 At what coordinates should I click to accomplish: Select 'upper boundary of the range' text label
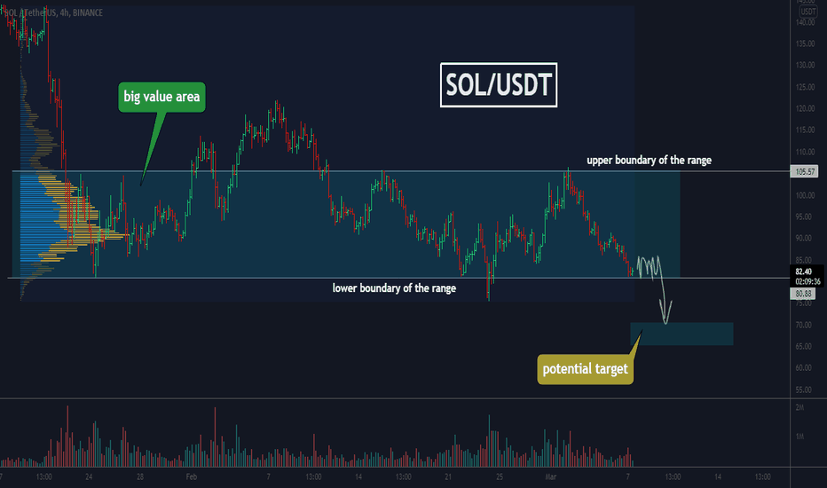[x=649, y=160]
